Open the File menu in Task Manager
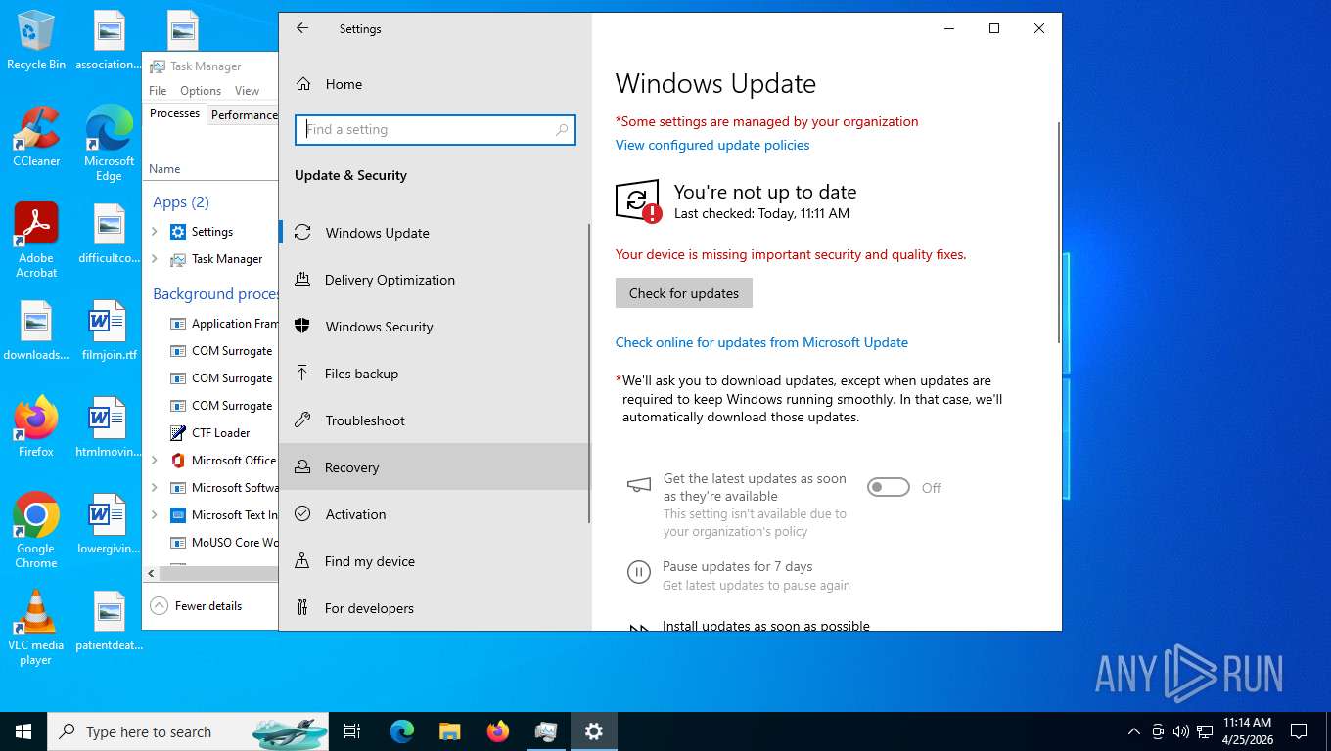This screenshot has width=1331, height=751. click(x=158, y=91)
